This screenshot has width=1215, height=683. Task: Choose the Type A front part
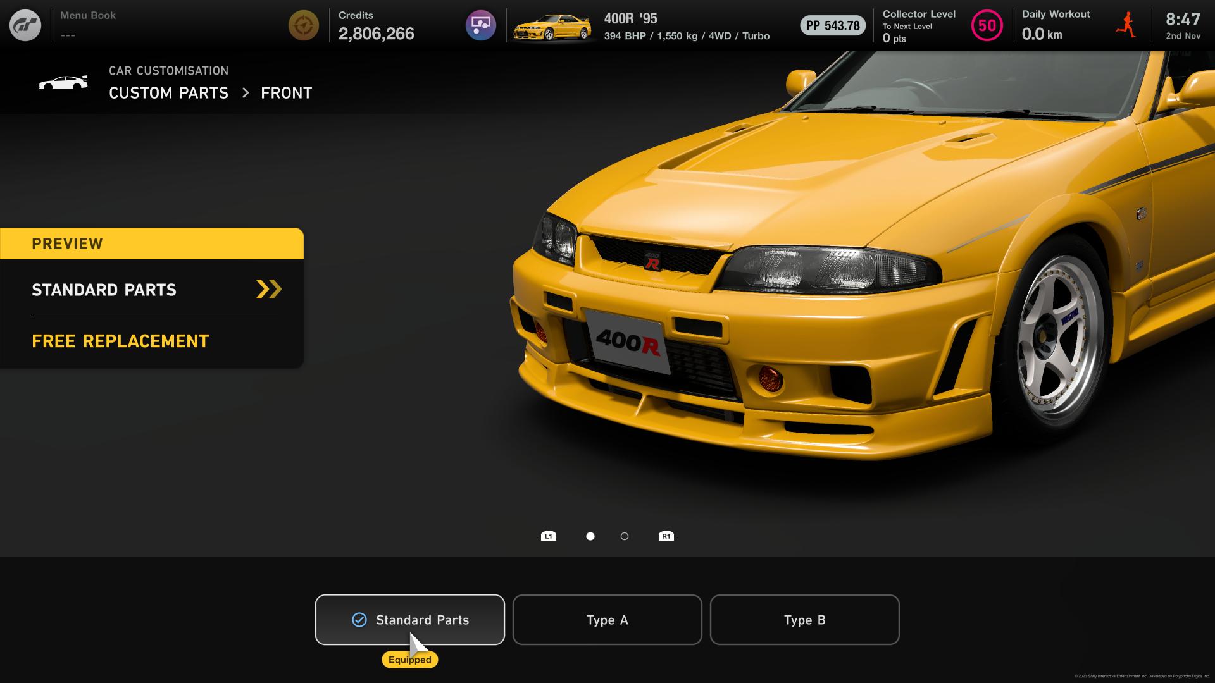607,620
